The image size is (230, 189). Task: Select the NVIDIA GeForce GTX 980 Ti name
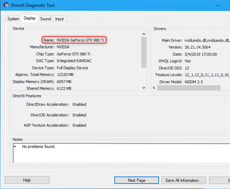coord(80,40)
